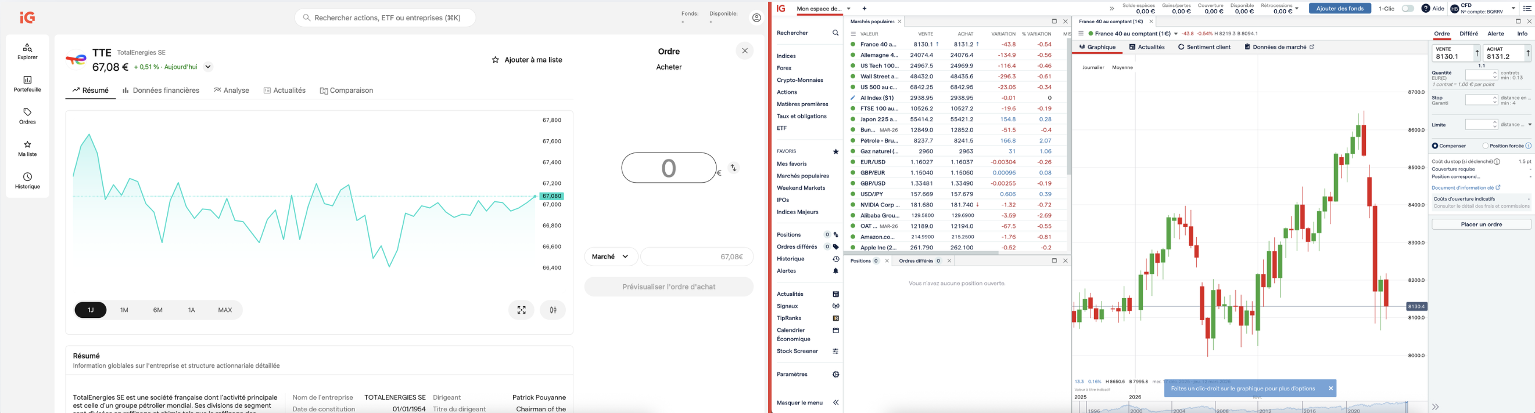This screenshot has height=413, width=1535.
Task: Select the Compenser radio button
Action: [x=1435, y=146]
